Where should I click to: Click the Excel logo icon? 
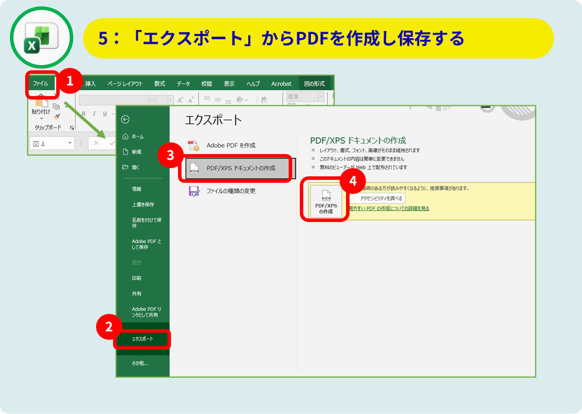coord(40,40)
